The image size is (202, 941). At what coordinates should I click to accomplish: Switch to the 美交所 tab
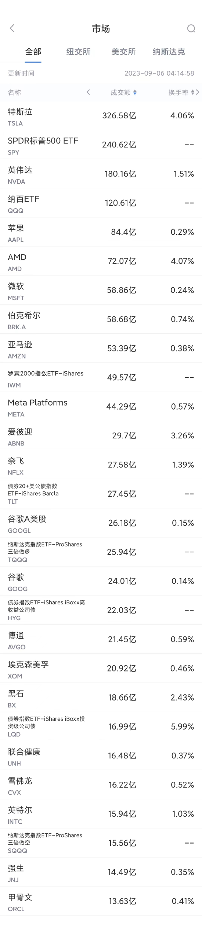[123, 52]
